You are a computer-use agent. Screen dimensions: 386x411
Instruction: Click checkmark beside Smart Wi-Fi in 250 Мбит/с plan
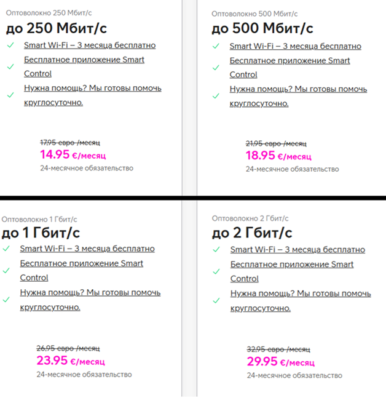click(10, 46)
